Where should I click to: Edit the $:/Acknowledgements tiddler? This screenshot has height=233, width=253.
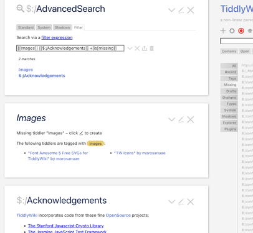[181, 202]
